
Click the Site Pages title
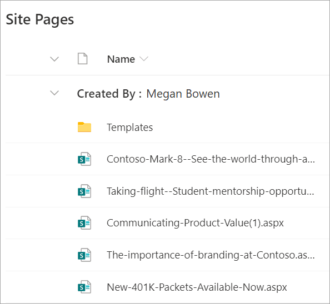coord(40,19)
